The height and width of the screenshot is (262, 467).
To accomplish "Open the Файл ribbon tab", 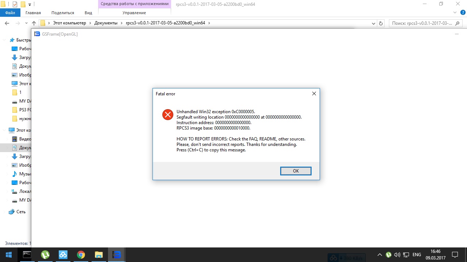I will tap(10, 13).
